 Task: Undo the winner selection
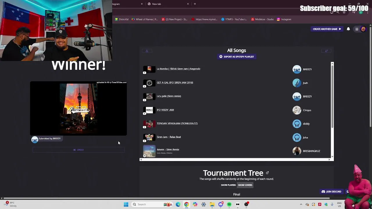(78, 150)
